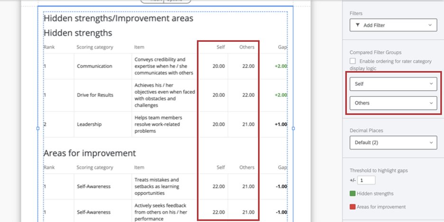Click the Gap value in Leadership row

(x=281, y=124)
